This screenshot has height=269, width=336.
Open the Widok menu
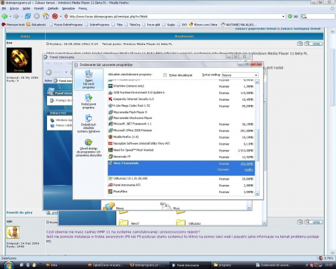pos(26,9)
